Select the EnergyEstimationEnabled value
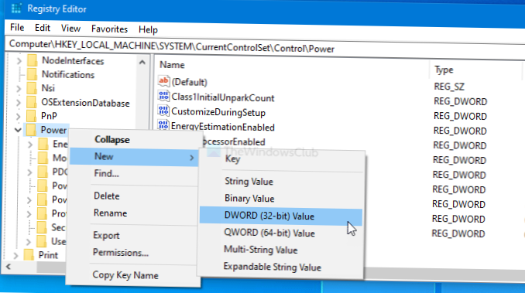The height and width of the screenshot is (293, 525). (x=223, y=127)
